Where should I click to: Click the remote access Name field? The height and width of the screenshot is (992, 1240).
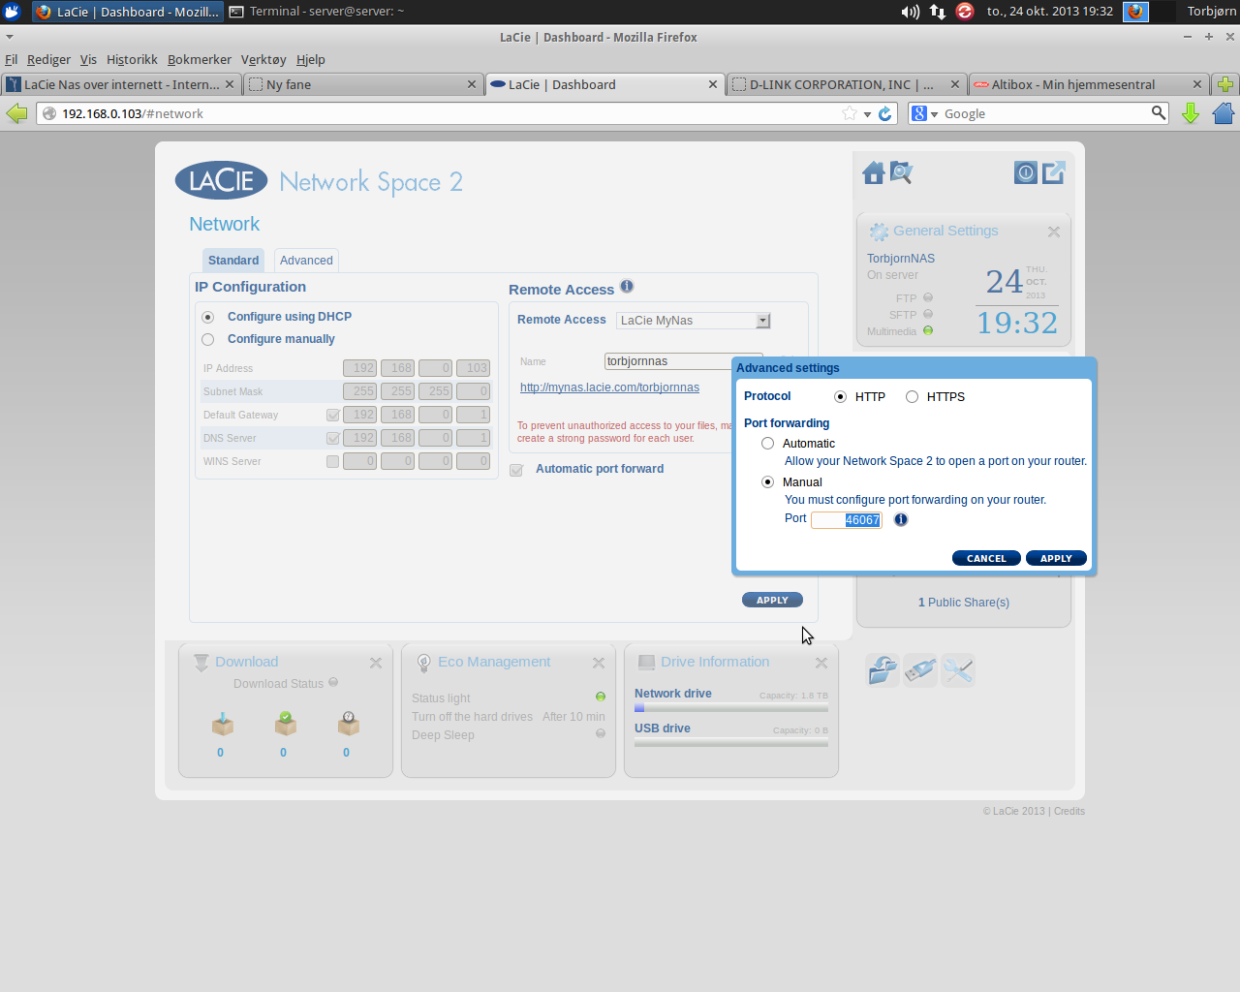684,361
